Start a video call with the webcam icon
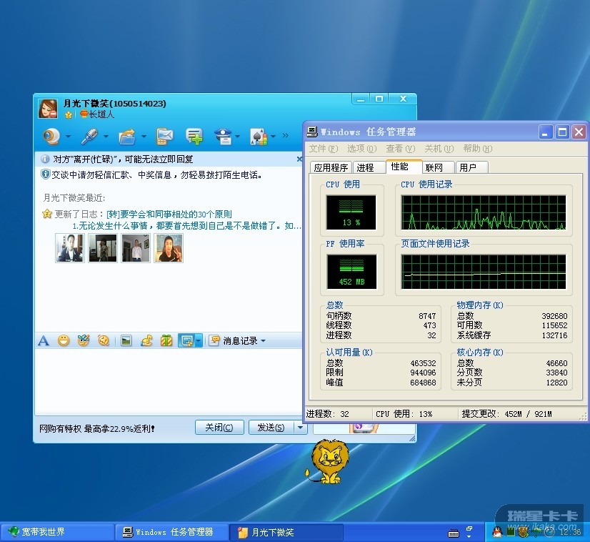 [51, 137]
